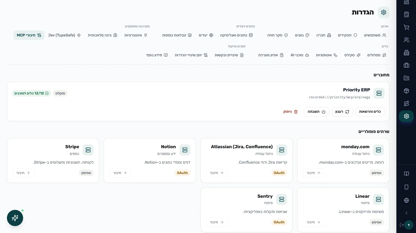Open the shopping cart sidebar icon
416x233 pixels.
(x=406, y=27)
